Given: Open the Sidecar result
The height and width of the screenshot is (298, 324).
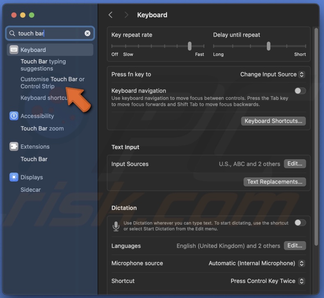Looking at the screenshot, I should [x=31, y=190].
